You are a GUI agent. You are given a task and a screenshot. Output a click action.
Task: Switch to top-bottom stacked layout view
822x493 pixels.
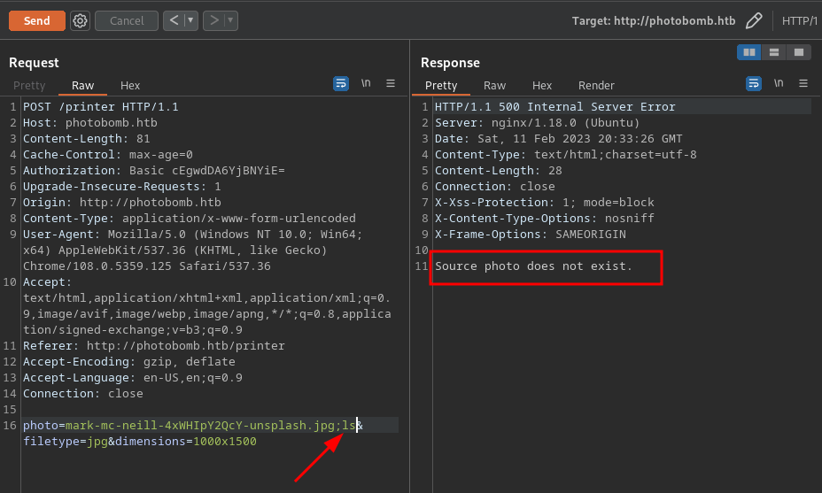[774, 52]
